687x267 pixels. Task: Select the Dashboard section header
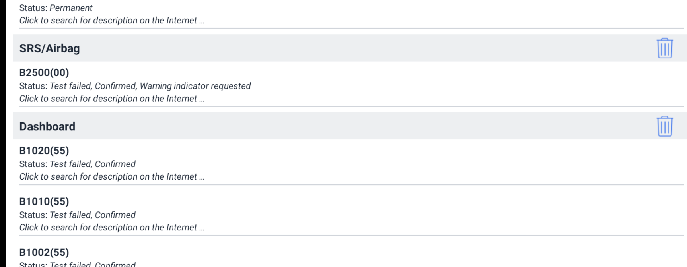click(x=47, y=126)
